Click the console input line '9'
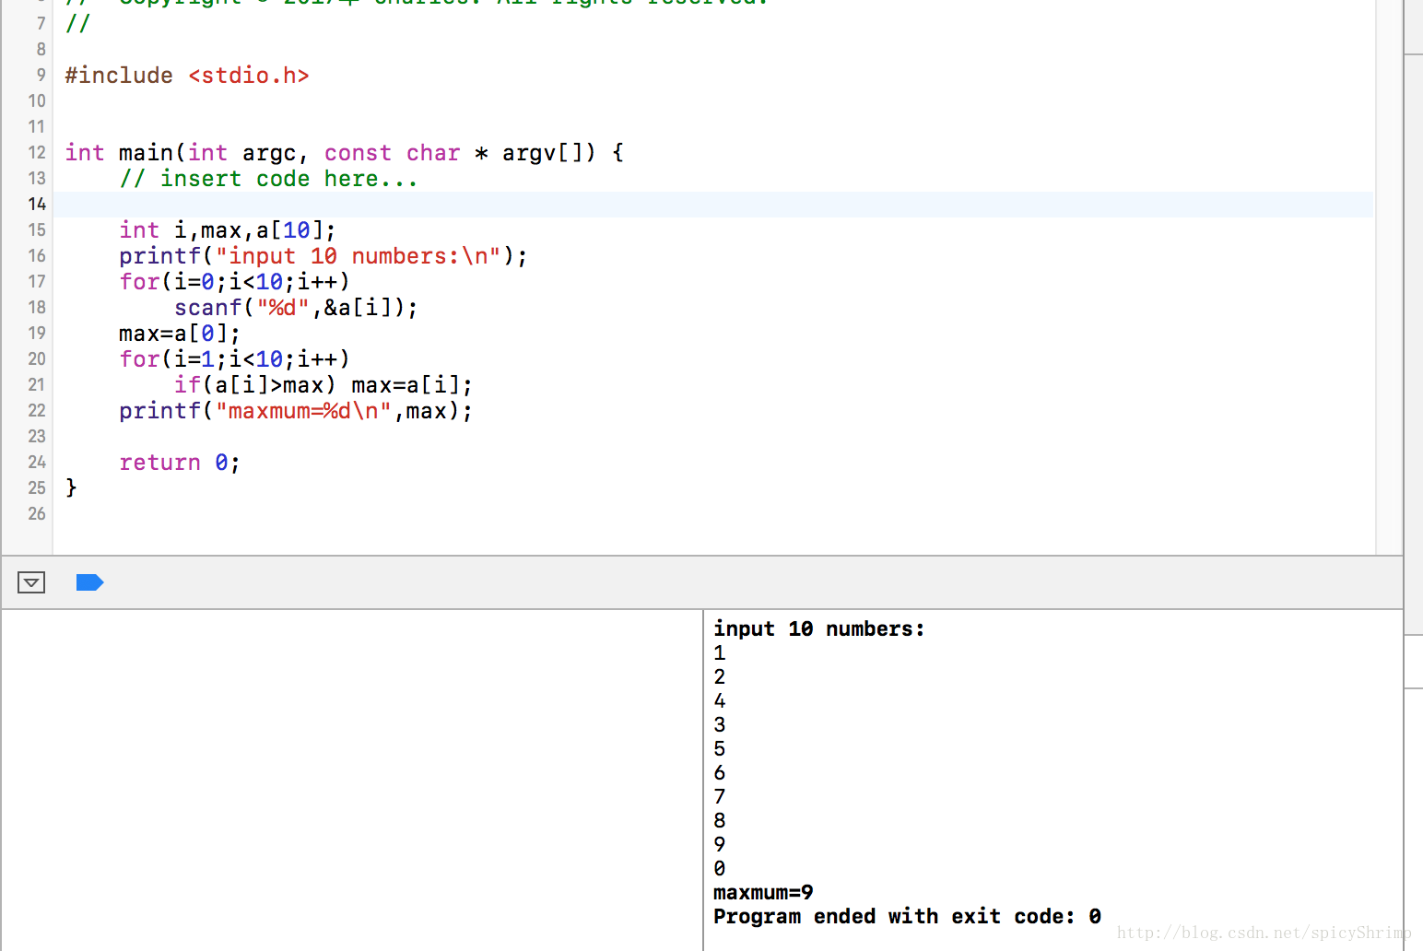1423x951 pixels. (720, 844)
